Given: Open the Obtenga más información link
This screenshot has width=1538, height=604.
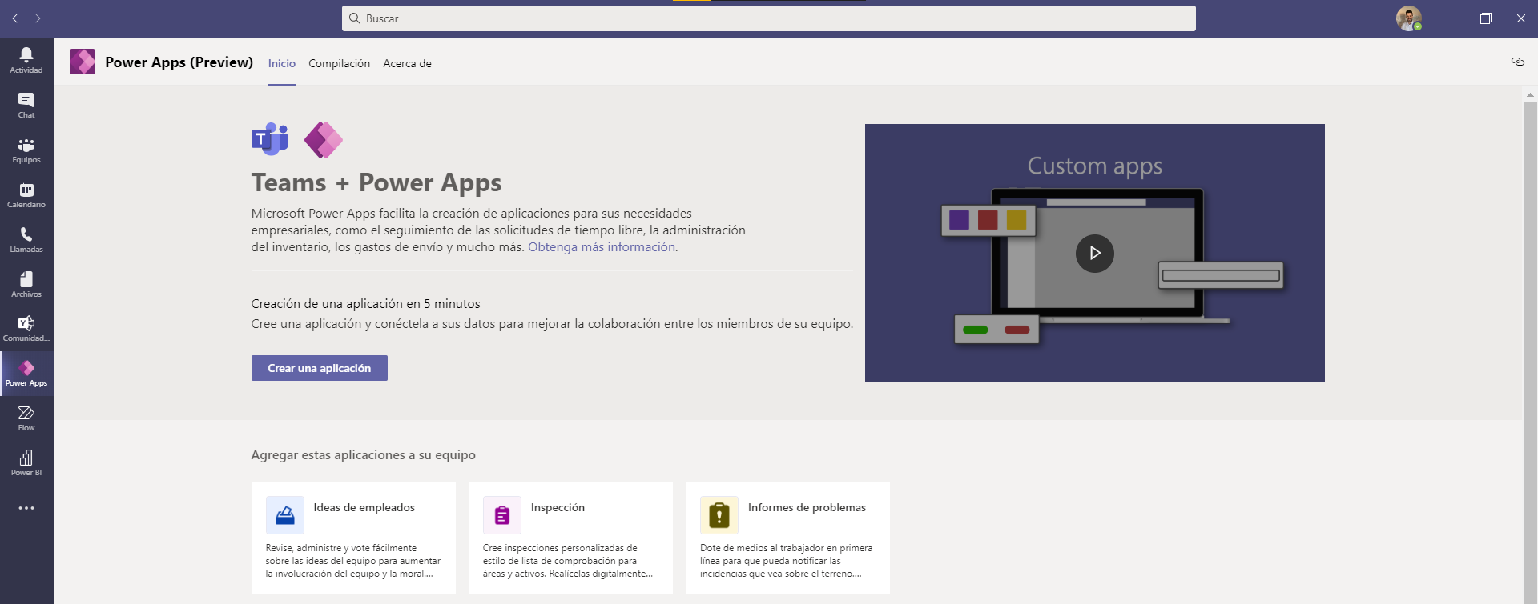Looking at the screenshot, I should pos(602,247).
